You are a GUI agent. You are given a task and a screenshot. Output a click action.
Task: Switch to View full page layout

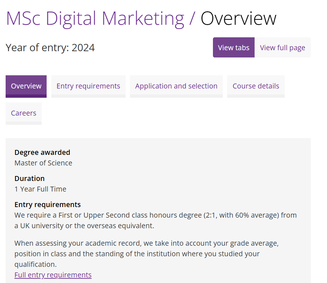[x=282, y=48]
